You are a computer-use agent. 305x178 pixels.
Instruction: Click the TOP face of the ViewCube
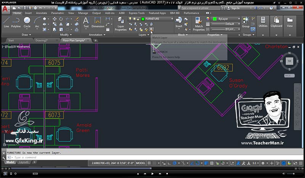tap(289, 61)
